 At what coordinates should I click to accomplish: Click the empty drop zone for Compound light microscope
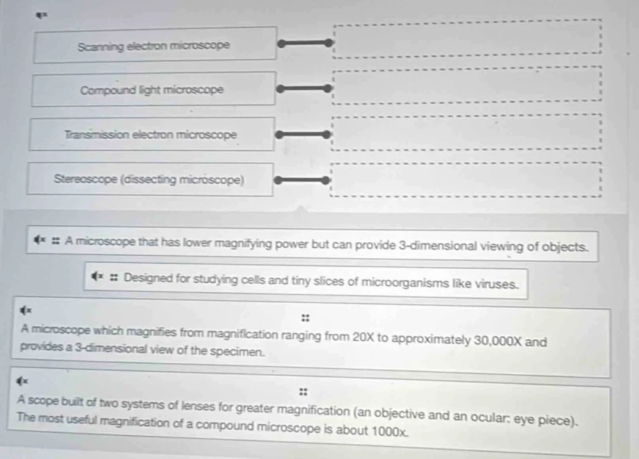pos(466,85)
